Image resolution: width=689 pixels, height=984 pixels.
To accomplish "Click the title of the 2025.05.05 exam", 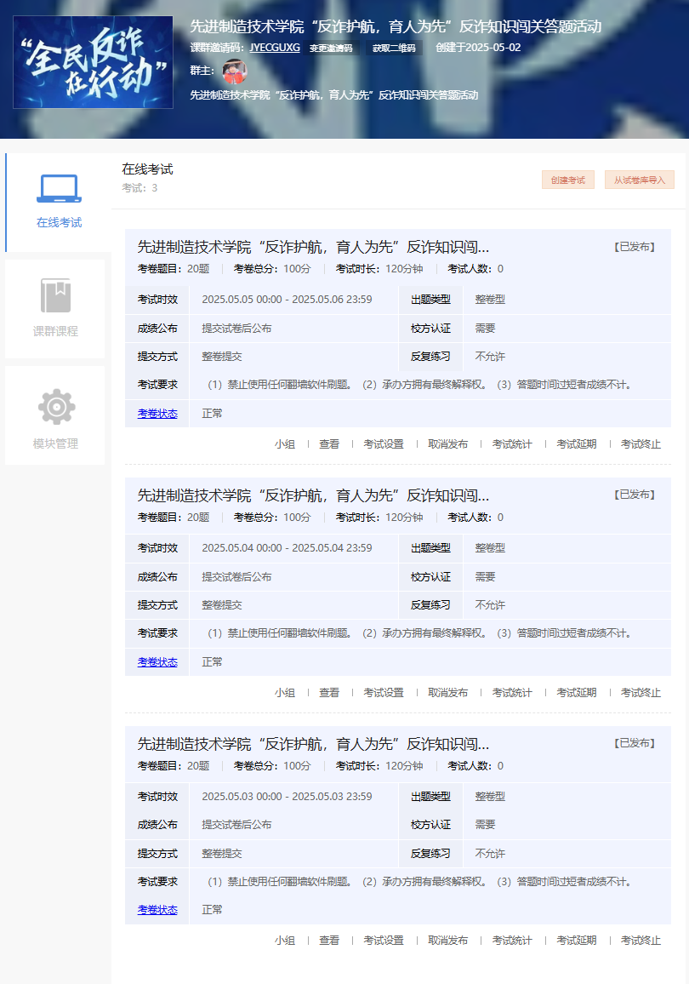I will [313, 248].
